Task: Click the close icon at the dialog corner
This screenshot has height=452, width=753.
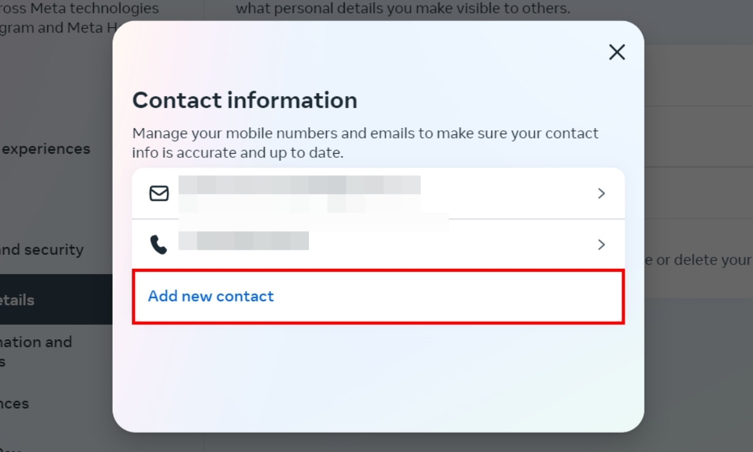Action: point(616,52)
